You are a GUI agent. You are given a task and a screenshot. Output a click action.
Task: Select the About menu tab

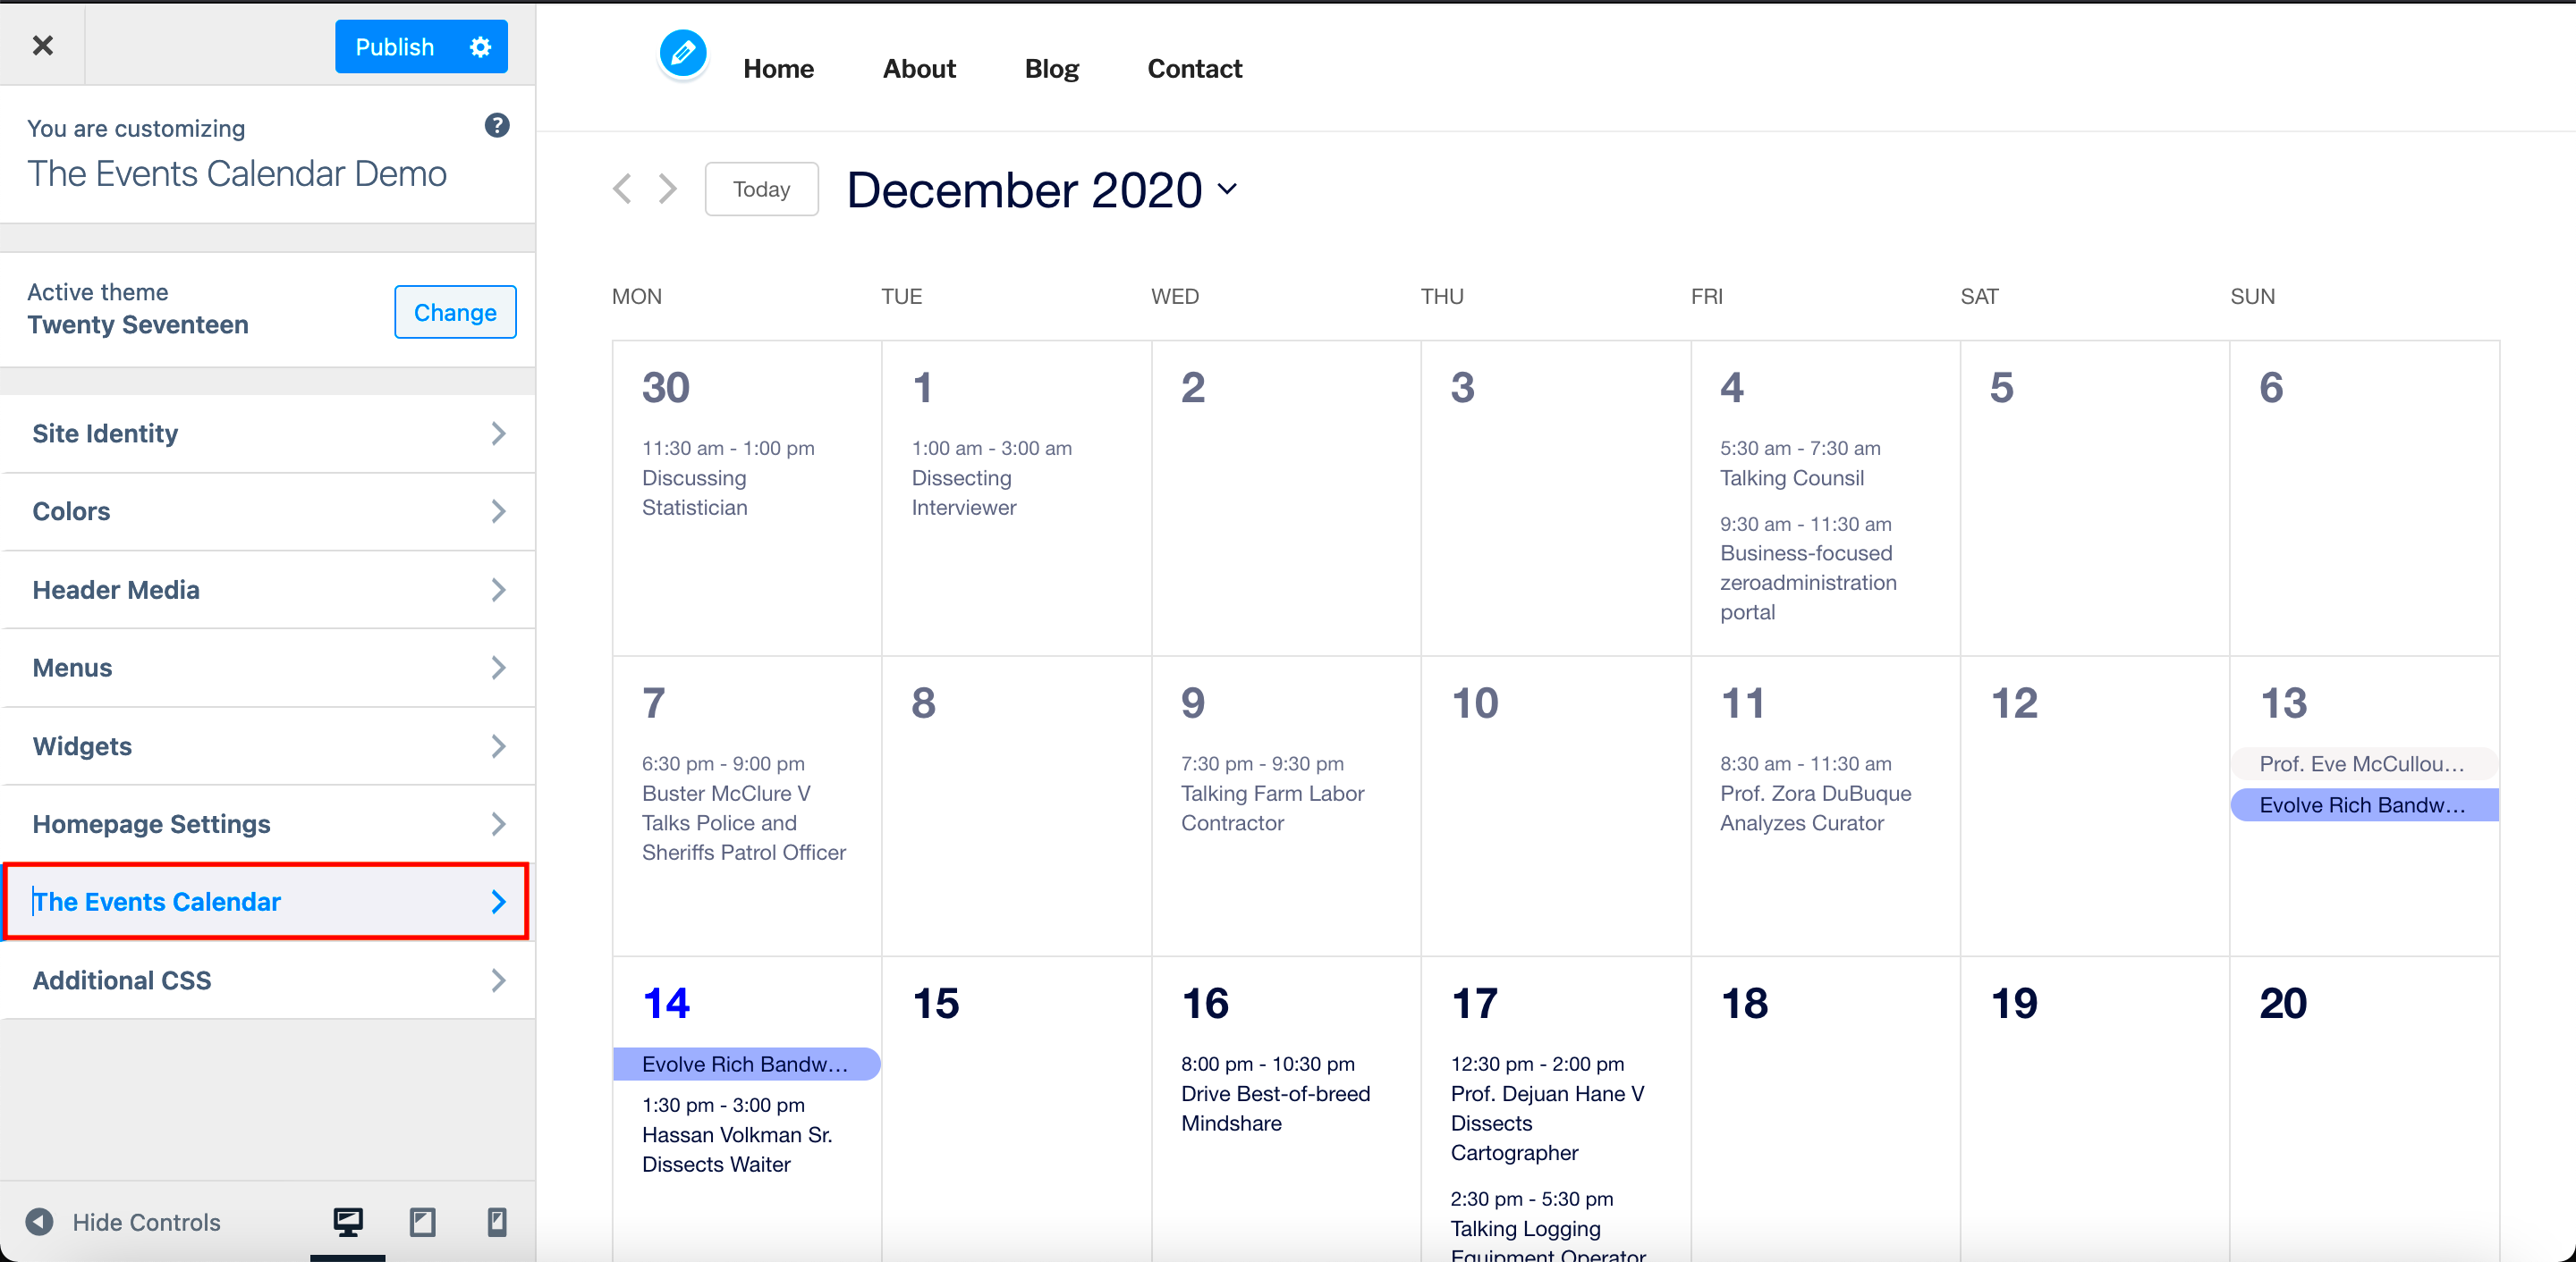pos(917,67)
